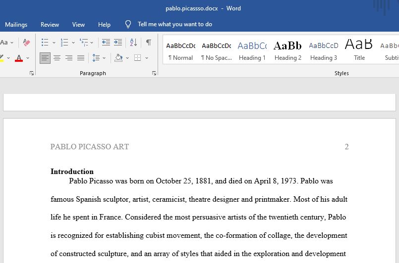The image size is (399, 263).
Task: Open the Text Highlight Color dropdown arrow
Action: (8, 58)
